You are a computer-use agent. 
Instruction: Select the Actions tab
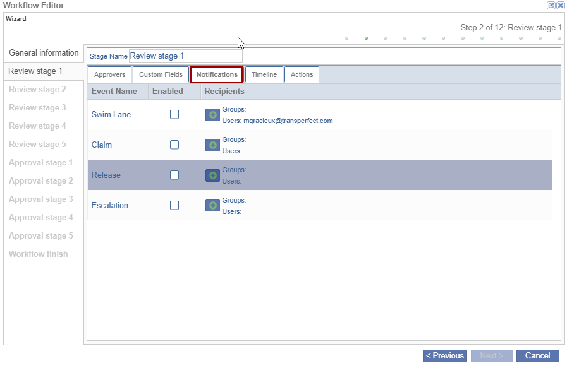[x=302, y=74]
